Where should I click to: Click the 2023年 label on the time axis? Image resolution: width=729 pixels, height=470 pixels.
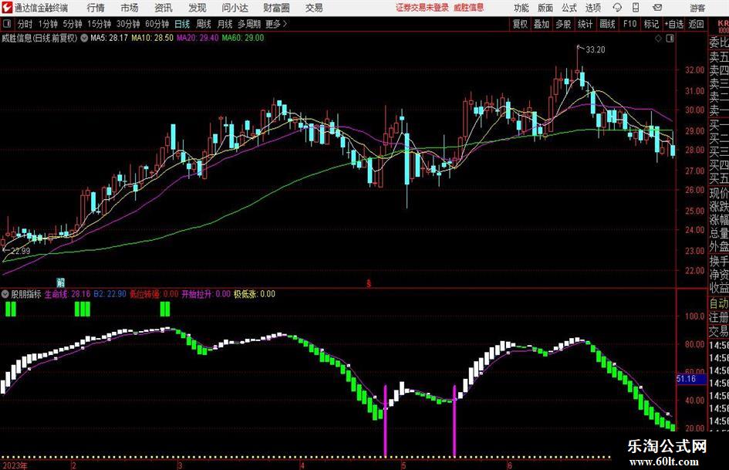pos(15,465)
